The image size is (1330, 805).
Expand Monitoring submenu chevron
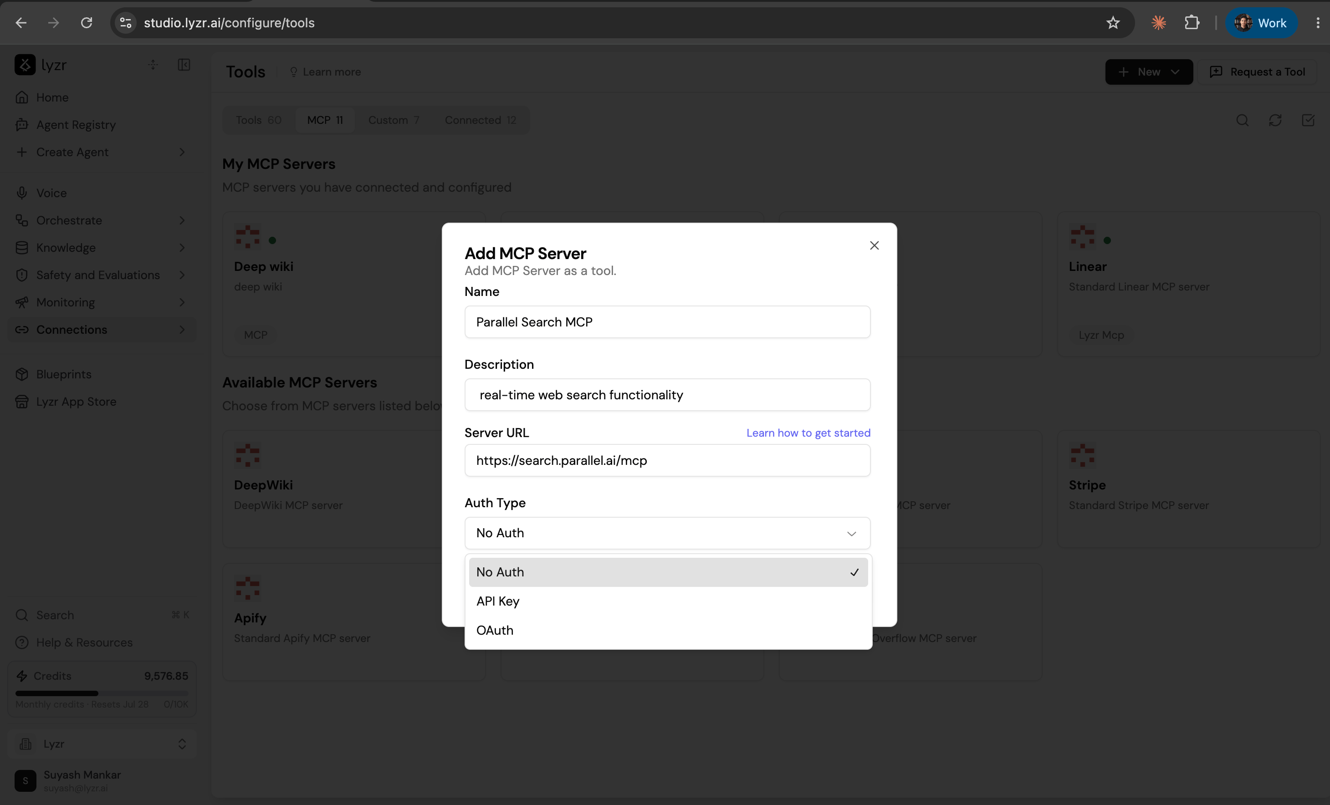(x=183, y=302)
